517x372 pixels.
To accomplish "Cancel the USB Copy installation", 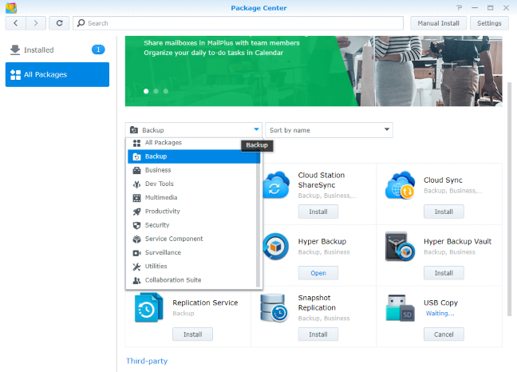I will 444,334.
